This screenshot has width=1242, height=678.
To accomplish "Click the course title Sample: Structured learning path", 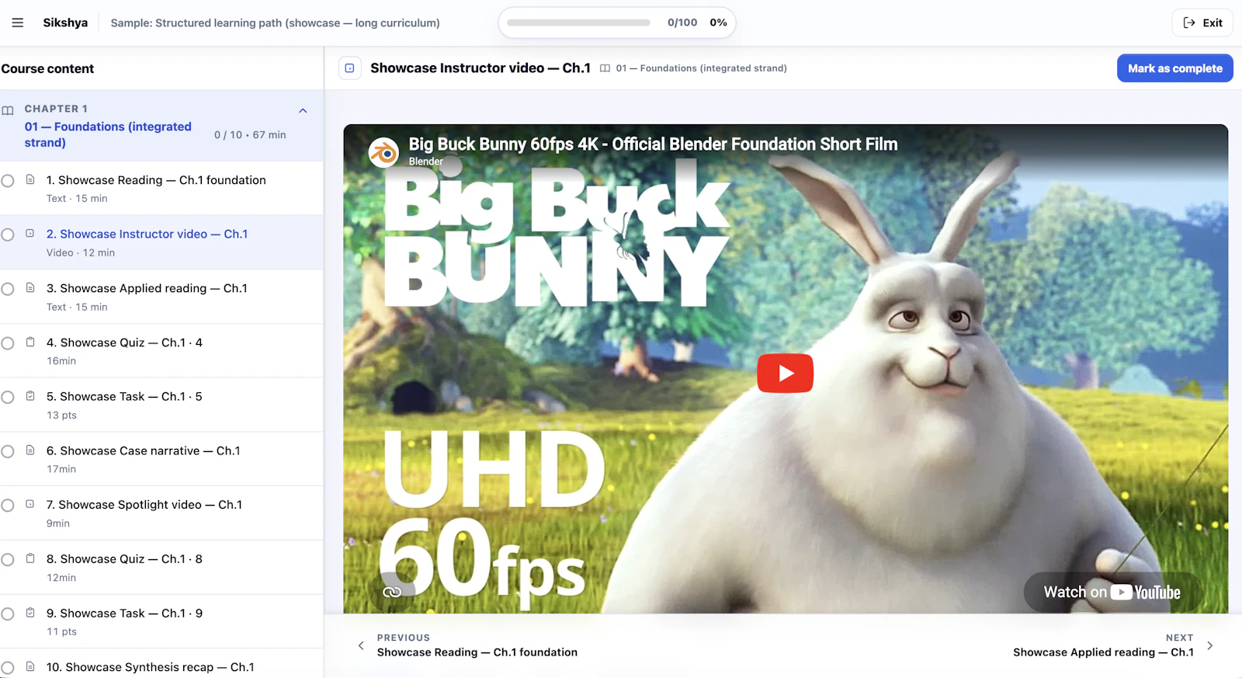I will coord(275,23).
